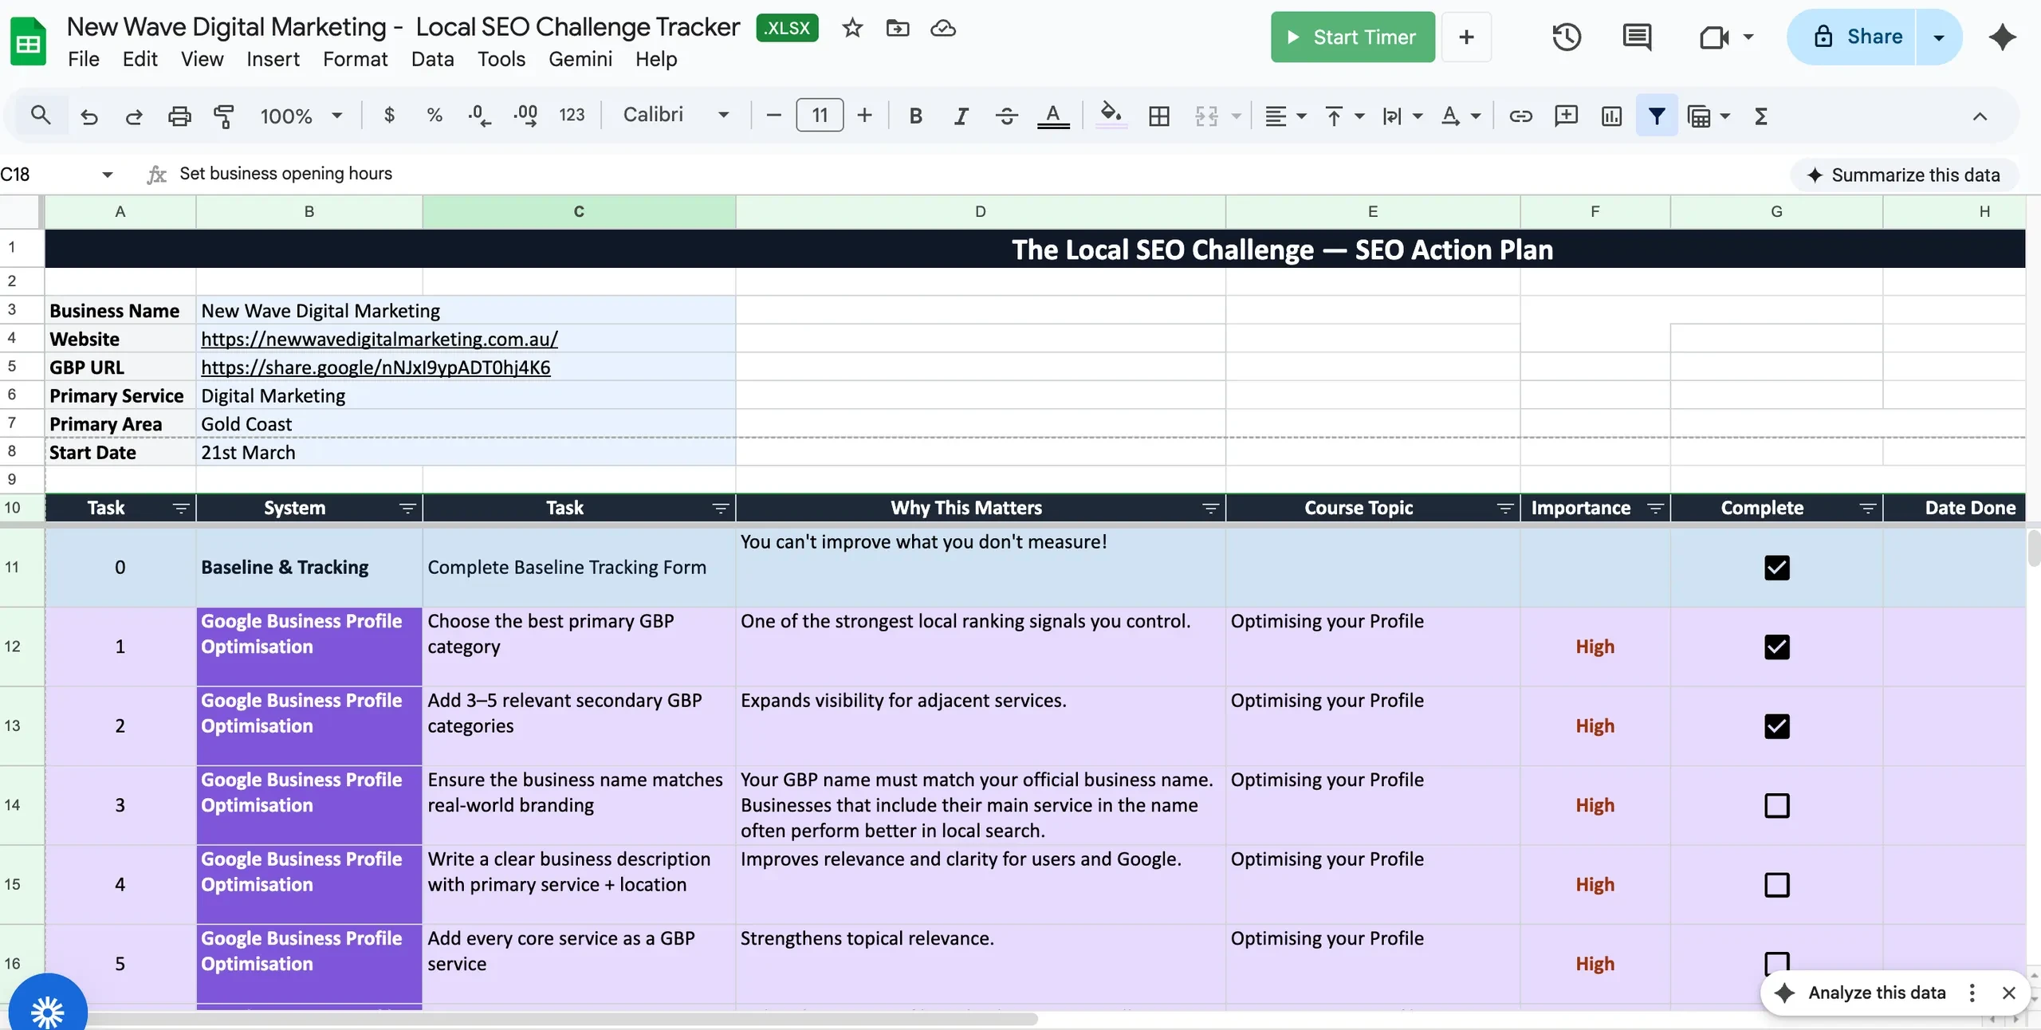Uncheck Complete box for task 2
Screen dimensions: 2041x1030
[1776, 726]
